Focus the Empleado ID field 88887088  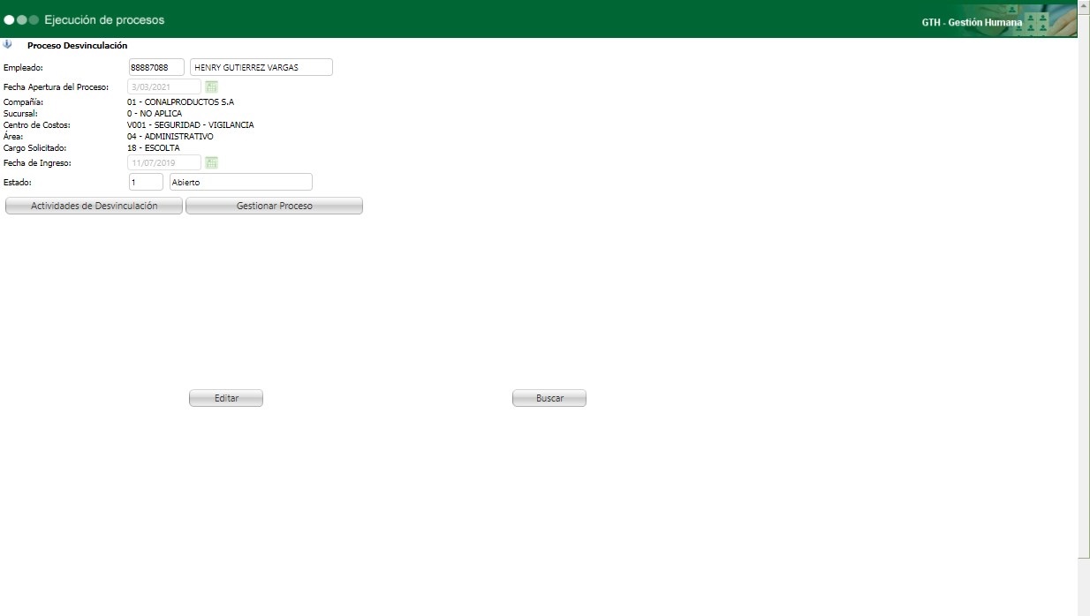[x=156, y=67]
